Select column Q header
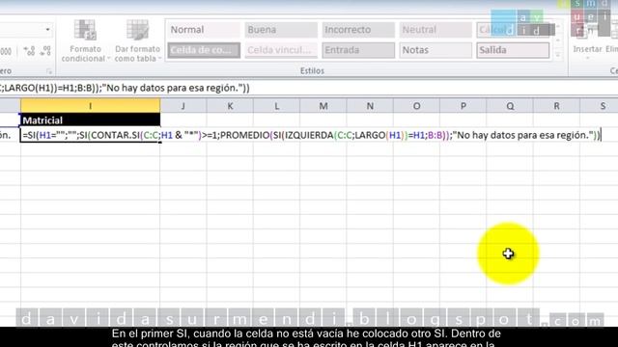The image size is (618, 347). point(510,106)
